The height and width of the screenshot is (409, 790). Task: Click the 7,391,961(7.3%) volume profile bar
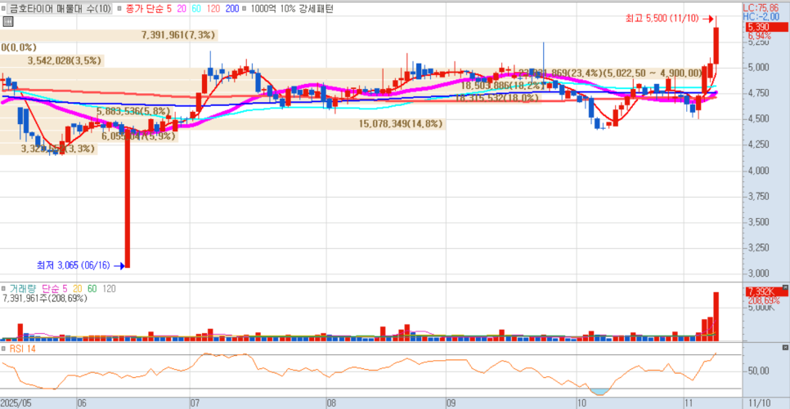109,35
